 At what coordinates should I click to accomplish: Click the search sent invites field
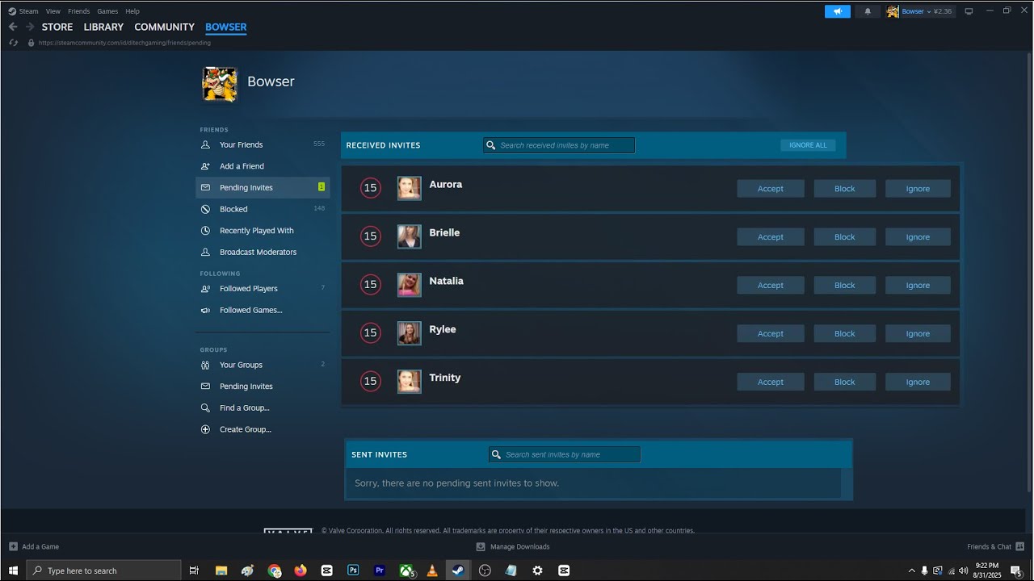click(565, 454)
